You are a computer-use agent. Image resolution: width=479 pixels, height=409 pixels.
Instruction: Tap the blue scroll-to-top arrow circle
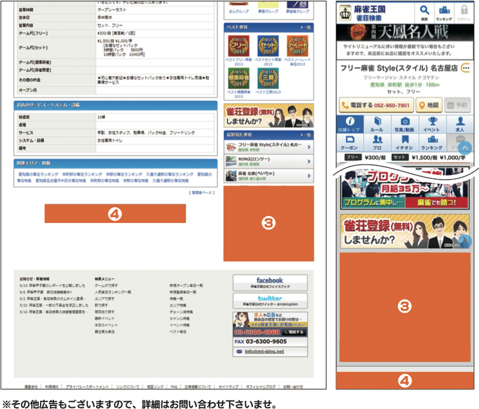tap(465, 148)
